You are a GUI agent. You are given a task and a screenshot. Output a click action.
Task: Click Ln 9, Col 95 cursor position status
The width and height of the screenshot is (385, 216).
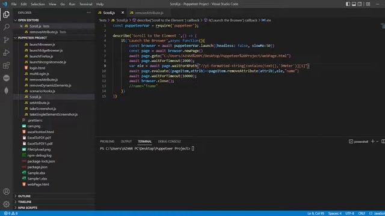tap(315, 214)
